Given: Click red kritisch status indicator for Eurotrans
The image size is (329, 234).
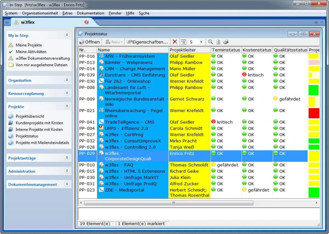Looking at the screenshot, I should (245, 75).
